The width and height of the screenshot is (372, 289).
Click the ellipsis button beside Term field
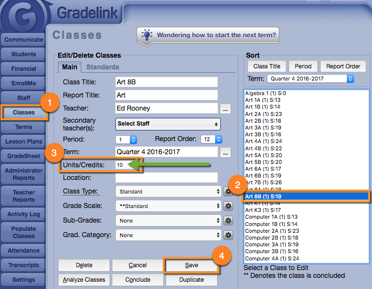click(226, 152)
